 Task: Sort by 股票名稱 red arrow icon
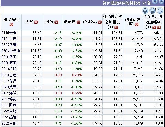pyautogui.click(x=11, y=24)
